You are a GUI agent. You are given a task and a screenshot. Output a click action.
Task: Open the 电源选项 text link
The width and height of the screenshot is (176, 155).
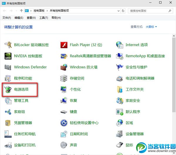coord(21,89)
